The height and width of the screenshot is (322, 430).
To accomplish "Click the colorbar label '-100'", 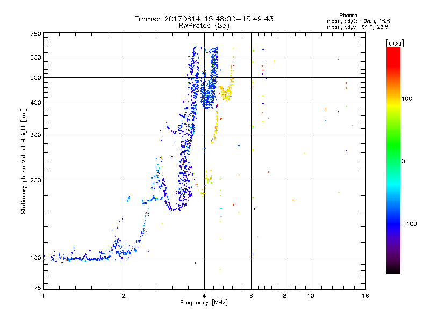I will pyautogui.click(x=409, y=224).
